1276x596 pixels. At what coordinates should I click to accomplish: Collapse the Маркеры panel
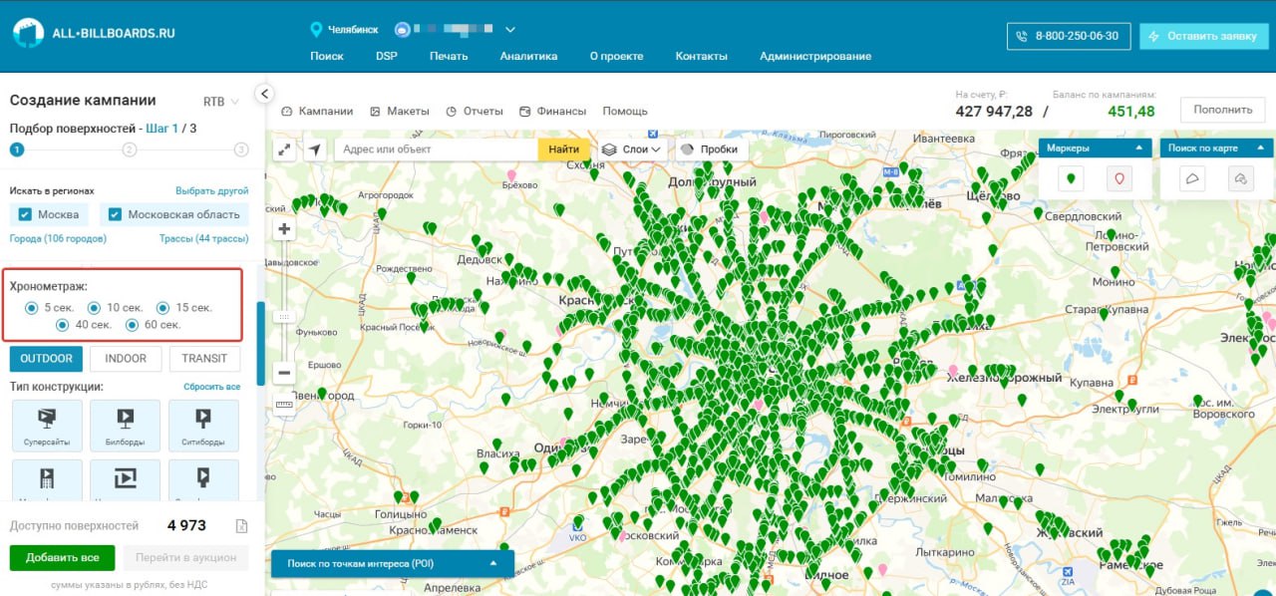1137,148
